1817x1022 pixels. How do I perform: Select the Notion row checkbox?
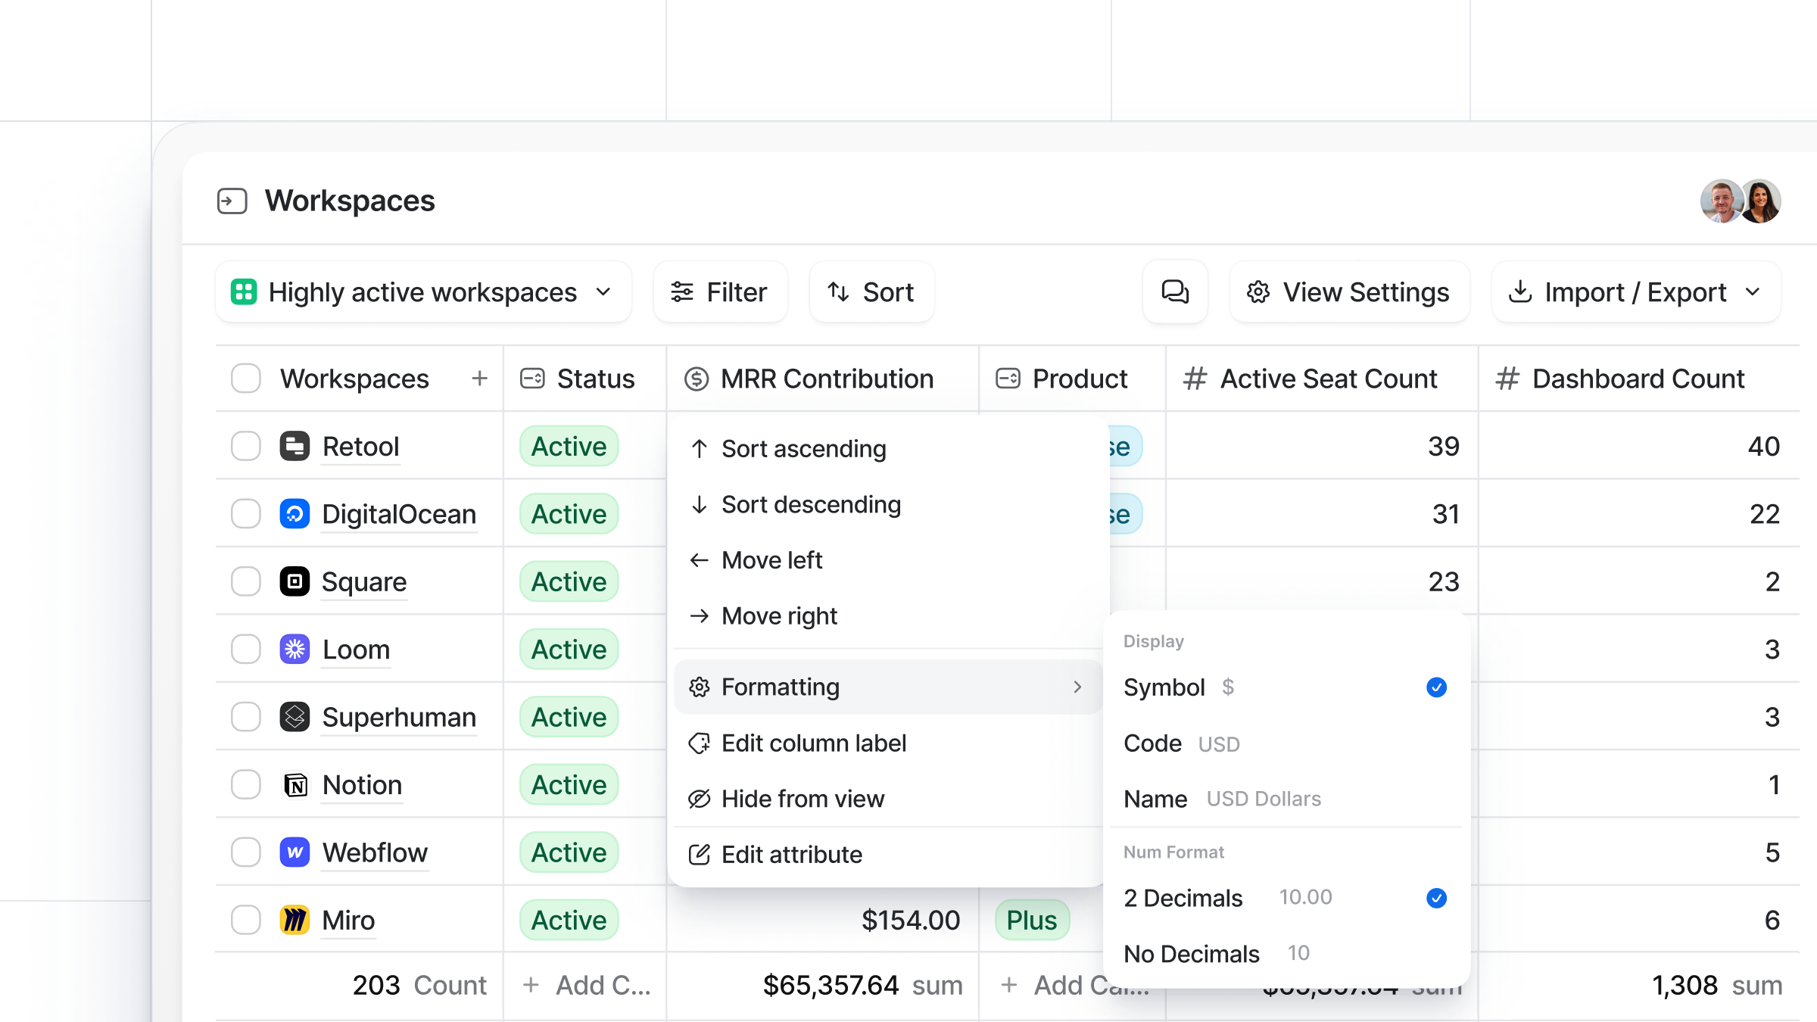246,785
